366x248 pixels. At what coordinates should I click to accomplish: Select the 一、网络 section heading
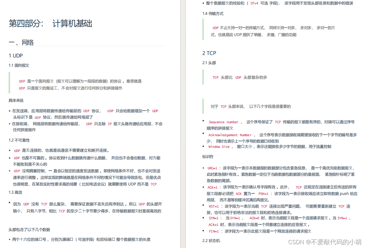click(x=21, y=42)
